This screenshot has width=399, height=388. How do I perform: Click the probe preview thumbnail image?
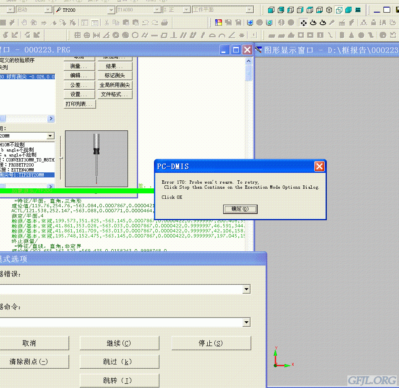(96, 159)
